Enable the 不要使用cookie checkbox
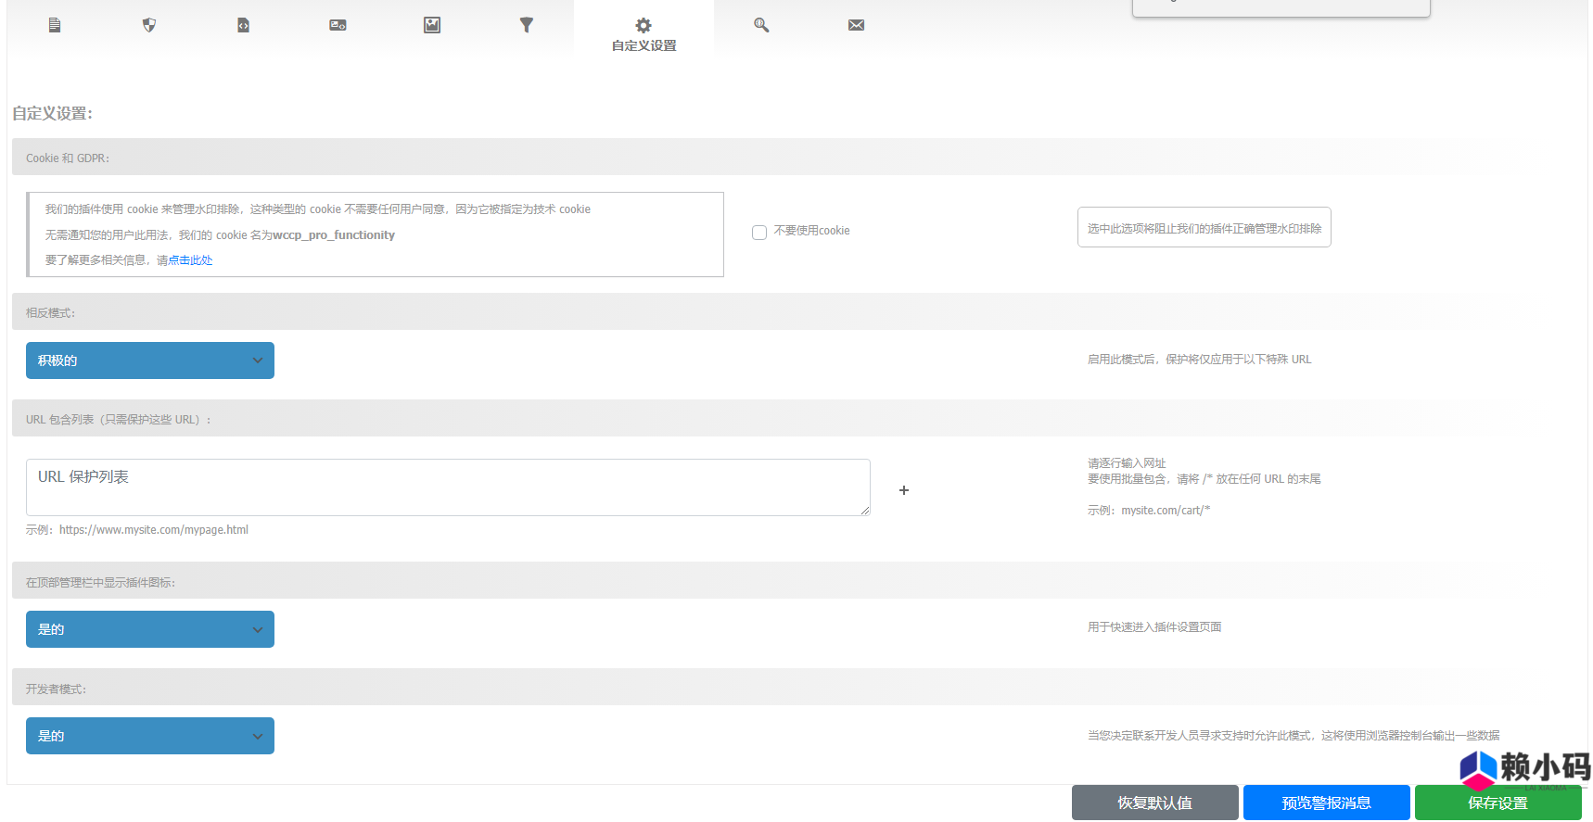The height and width of the screenshot is (822, 1593). 759,232
